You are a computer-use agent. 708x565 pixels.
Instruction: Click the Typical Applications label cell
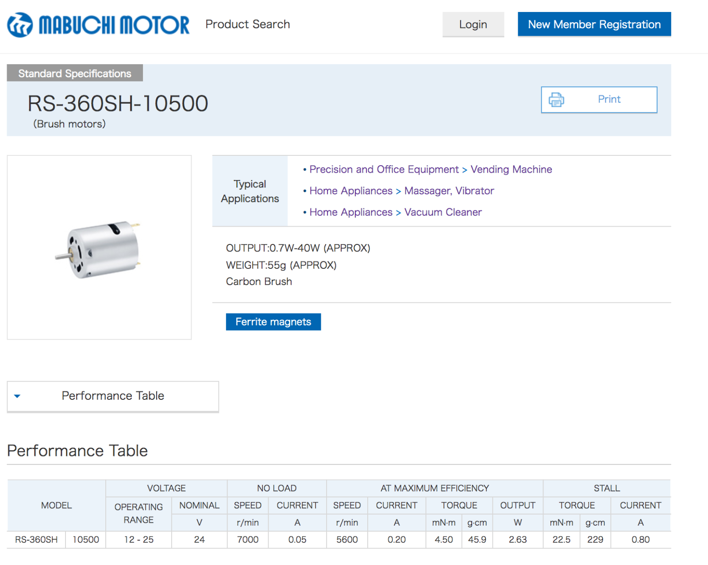pyautogui.click(x=250, y=191)
